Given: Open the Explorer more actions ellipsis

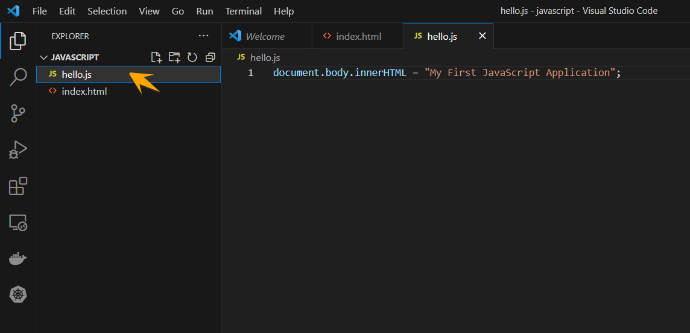Looking at the screenshot, I should [x=203, y=36].
